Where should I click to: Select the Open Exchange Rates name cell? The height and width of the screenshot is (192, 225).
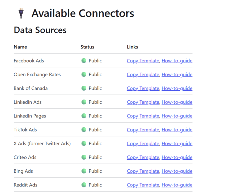click(37, 74)
